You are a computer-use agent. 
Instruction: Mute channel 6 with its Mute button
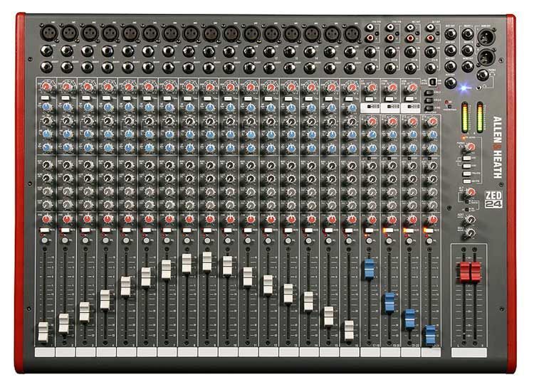[147, 230]
